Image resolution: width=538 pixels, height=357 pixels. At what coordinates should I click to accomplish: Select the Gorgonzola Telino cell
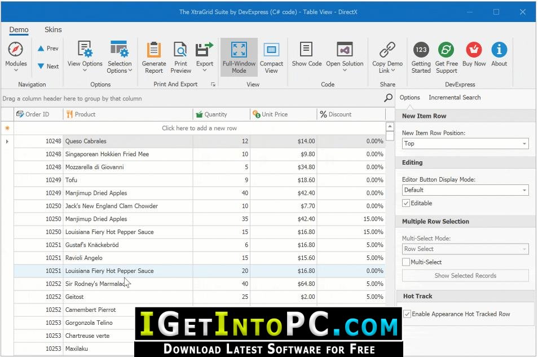99,323
